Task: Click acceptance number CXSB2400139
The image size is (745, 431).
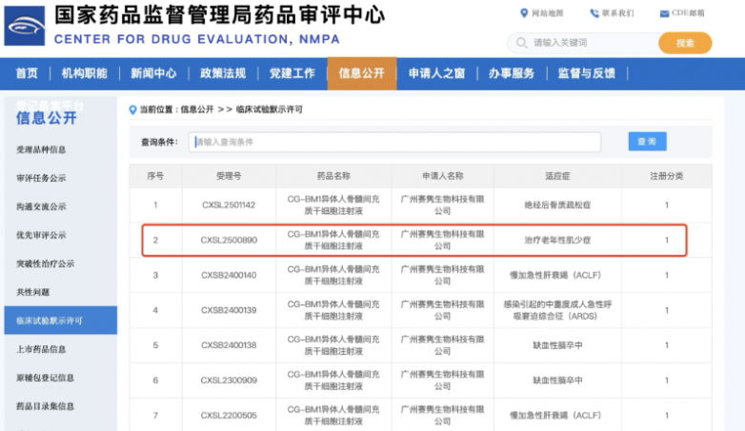Action: (229, 310)
